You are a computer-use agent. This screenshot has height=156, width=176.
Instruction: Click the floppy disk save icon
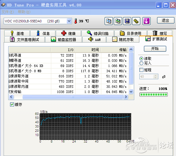pos(127,21)
